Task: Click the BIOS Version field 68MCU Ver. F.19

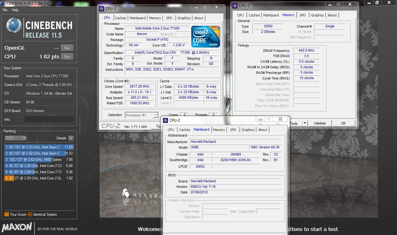Action: pyautogui.click(x=235, y=187)
